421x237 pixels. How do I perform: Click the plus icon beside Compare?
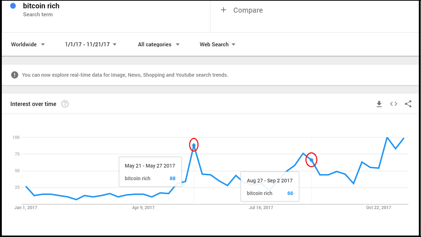224,10
